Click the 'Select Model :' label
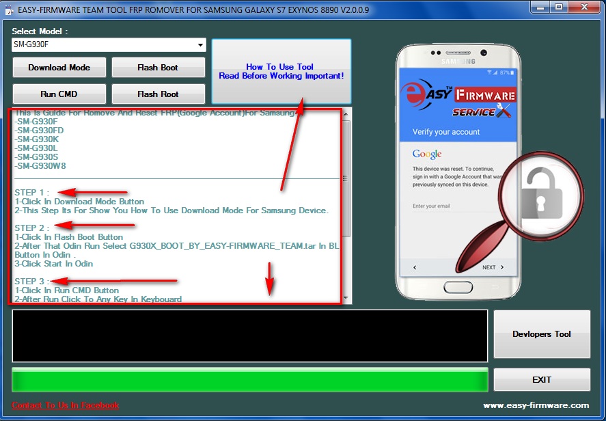 tap(40, 31)
